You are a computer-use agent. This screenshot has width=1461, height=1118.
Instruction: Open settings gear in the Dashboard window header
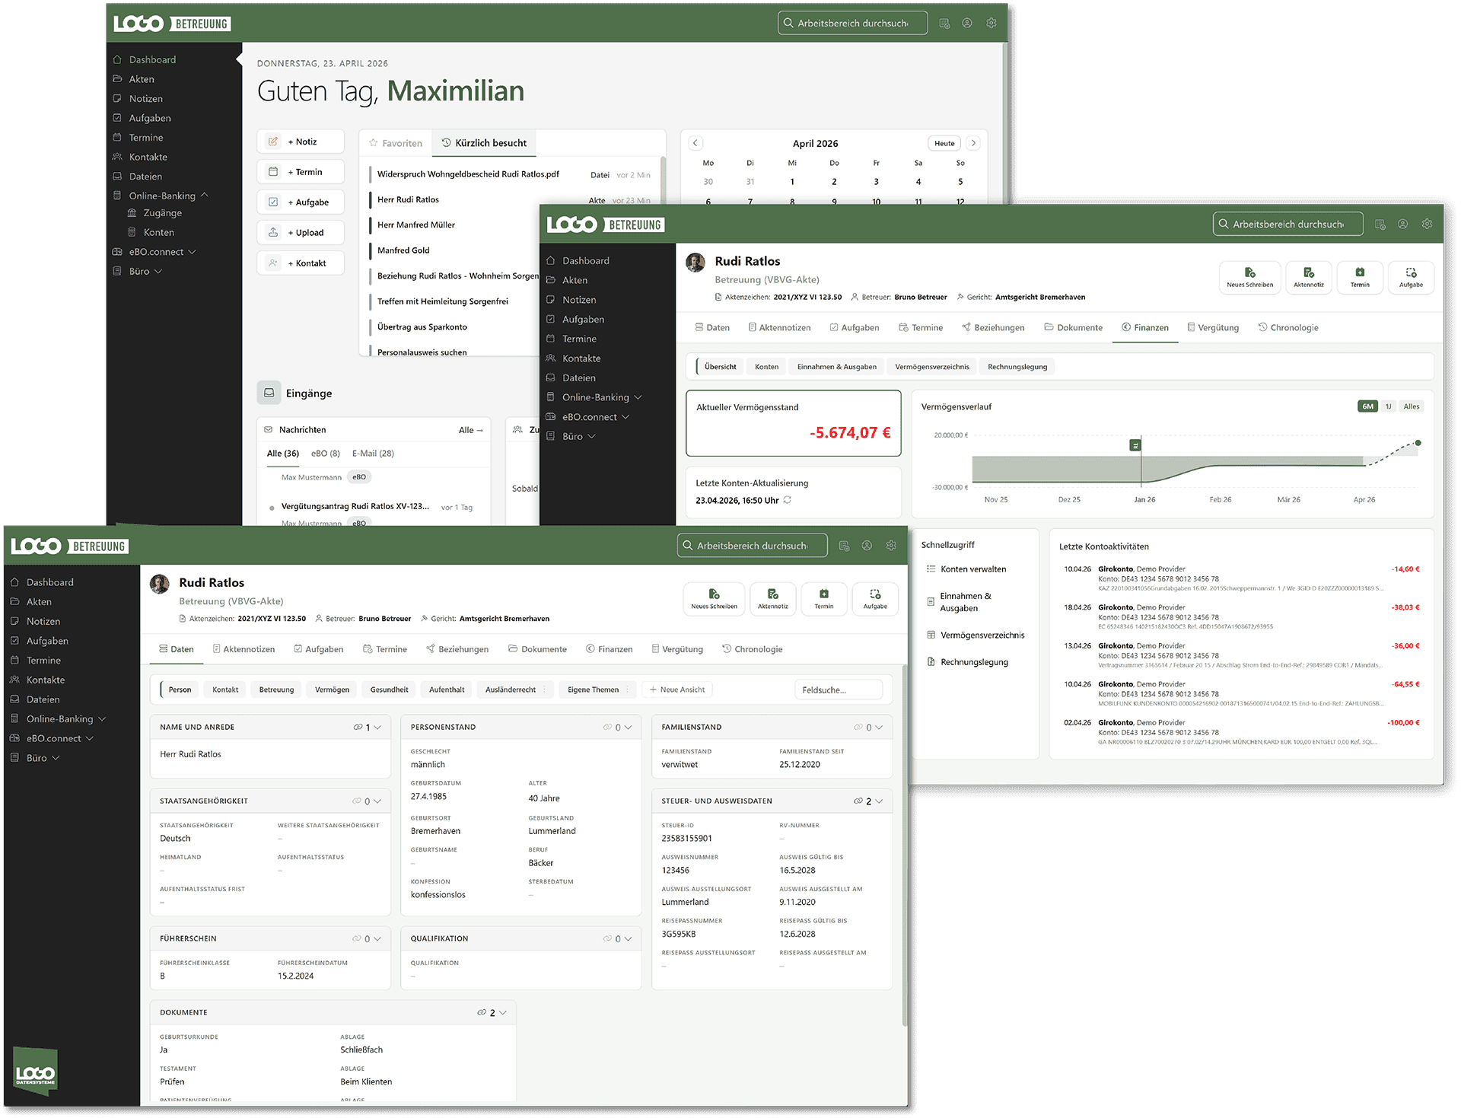click(992, 23)
